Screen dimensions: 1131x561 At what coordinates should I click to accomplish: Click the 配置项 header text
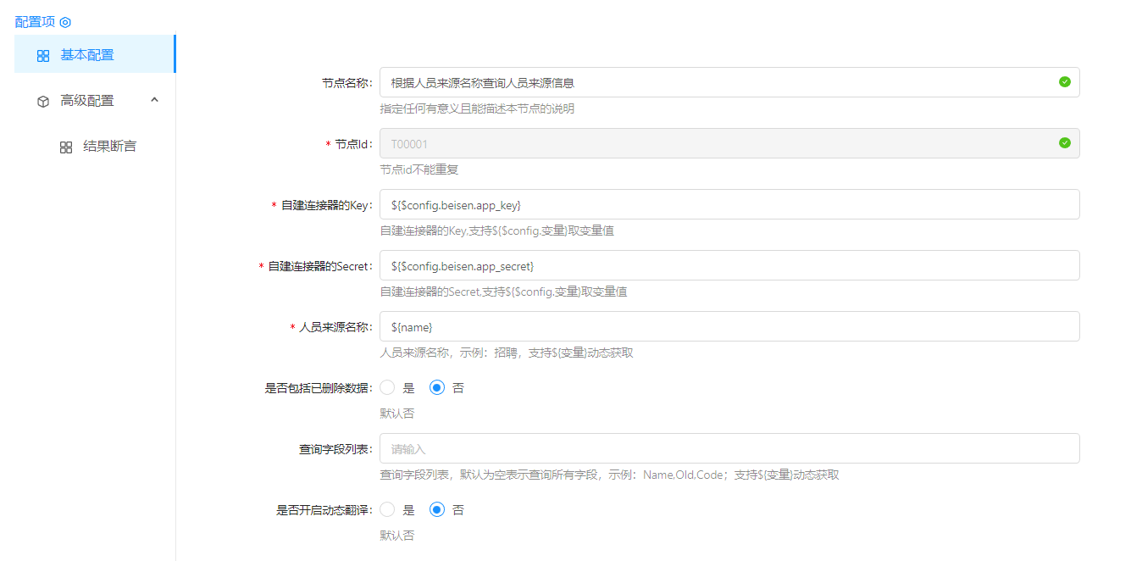(x=35, y=22)
